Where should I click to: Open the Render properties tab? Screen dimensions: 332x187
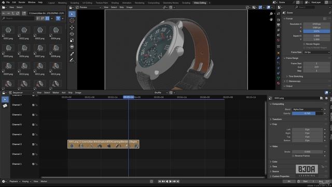point(279,20)
